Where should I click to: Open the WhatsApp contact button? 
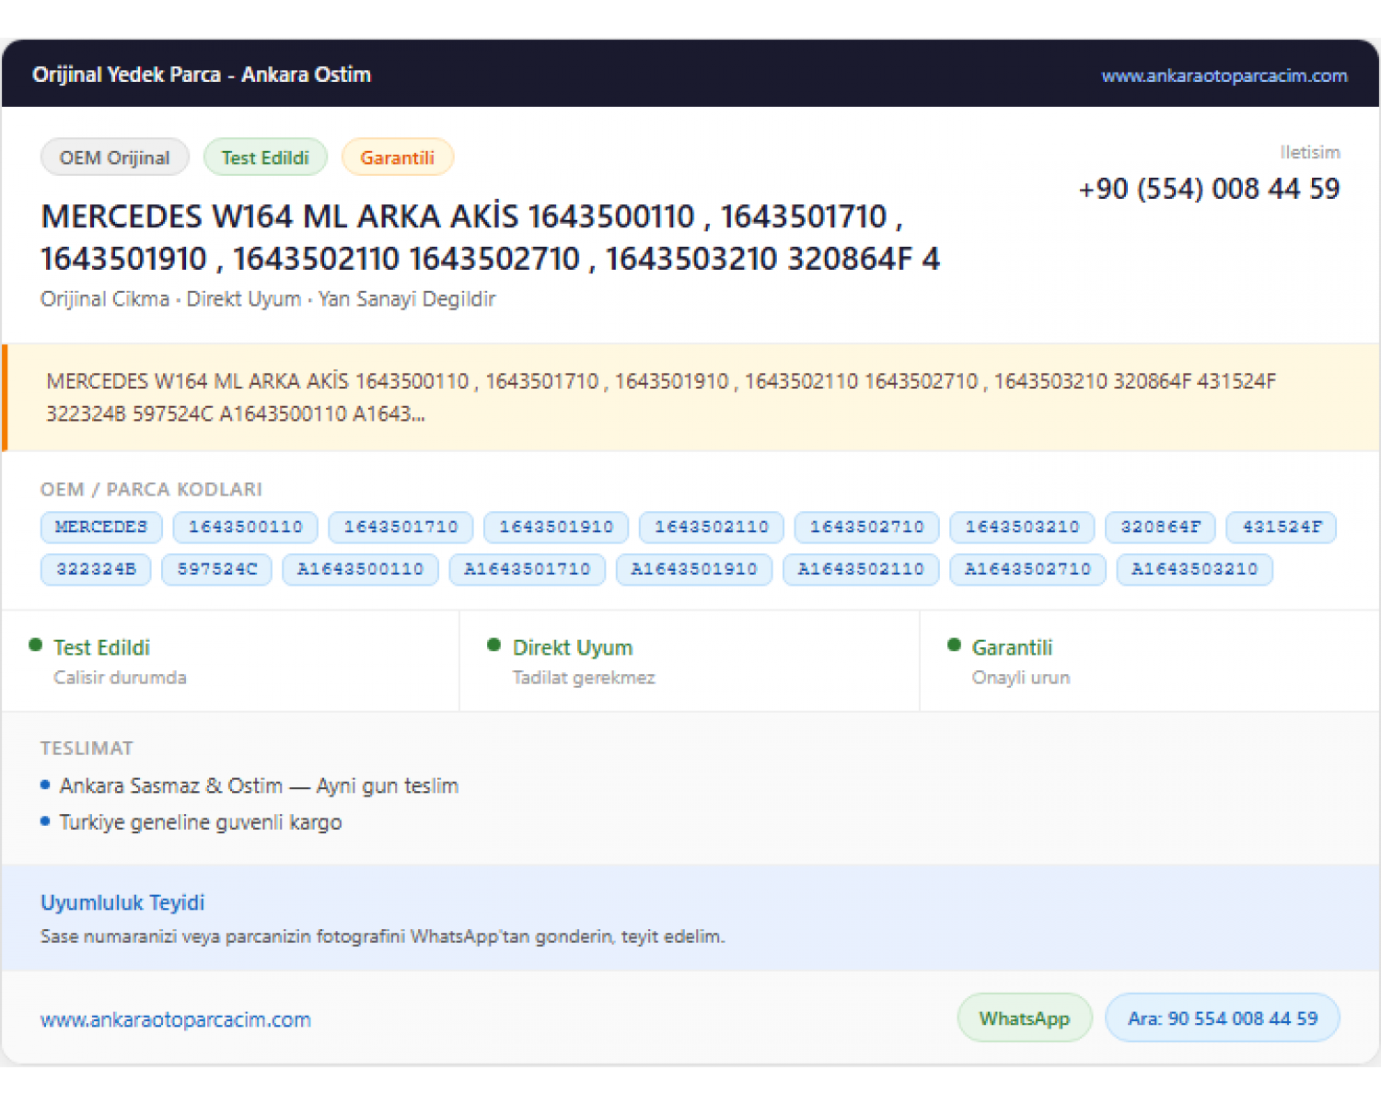[x=1025, y=1018]
